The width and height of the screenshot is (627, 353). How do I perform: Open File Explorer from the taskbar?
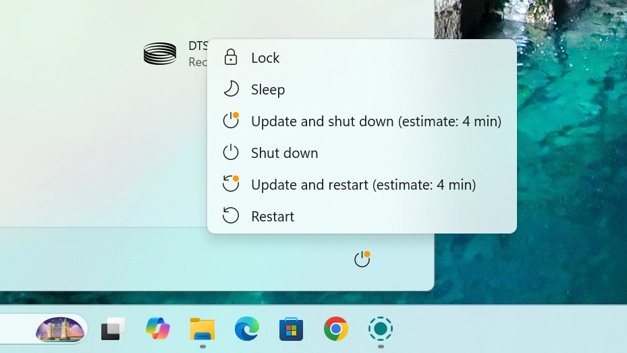(x=202, y=329)
